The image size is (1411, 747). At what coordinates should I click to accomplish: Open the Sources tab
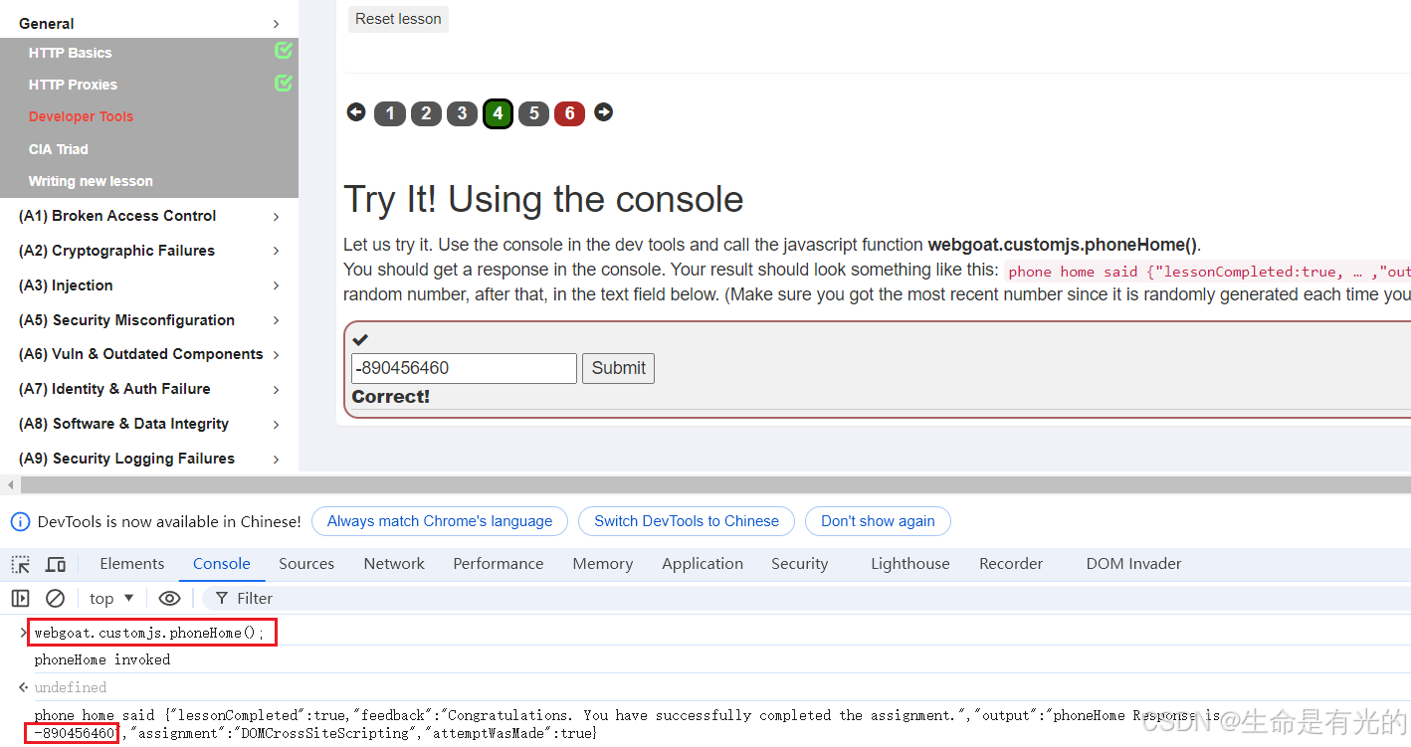click(x=306, y=564)
